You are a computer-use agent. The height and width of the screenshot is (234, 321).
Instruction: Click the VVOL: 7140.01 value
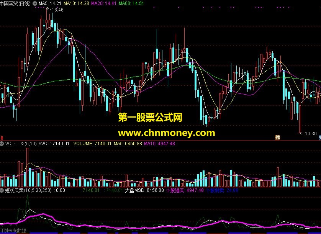coord(54,144)
